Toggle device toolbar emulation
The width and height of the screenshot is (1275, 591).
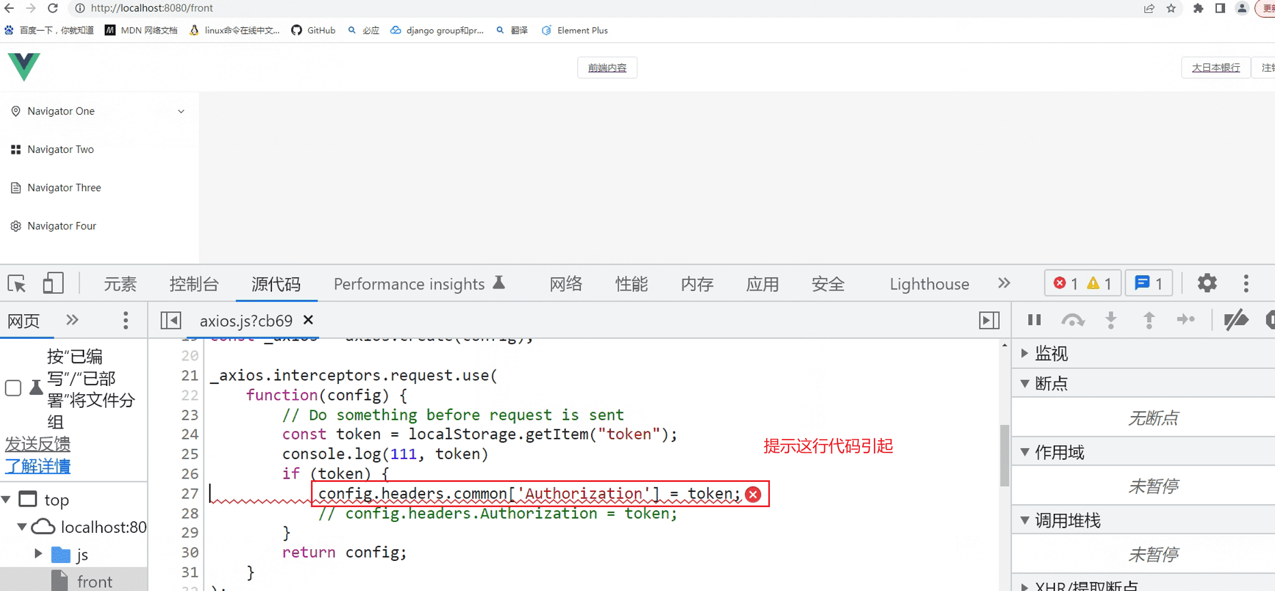pyautogui.click(x=53, y=283)
